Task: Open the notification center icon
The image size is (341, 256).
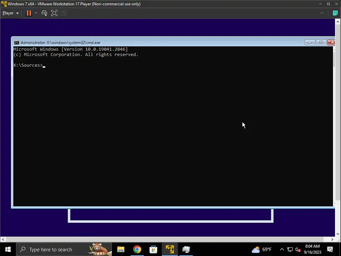Action: tap(330, 249)
